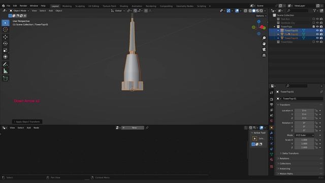The image size is (325, 183).
Task: Select the Cursor tool
Action: (x=6, y=29)
